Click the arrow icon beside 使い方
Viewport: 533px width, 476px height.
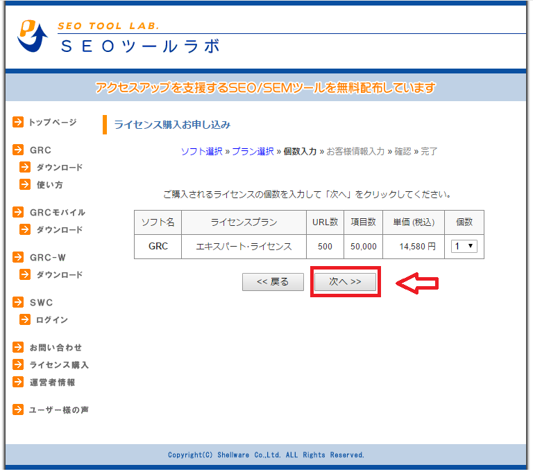click(25, 184)
